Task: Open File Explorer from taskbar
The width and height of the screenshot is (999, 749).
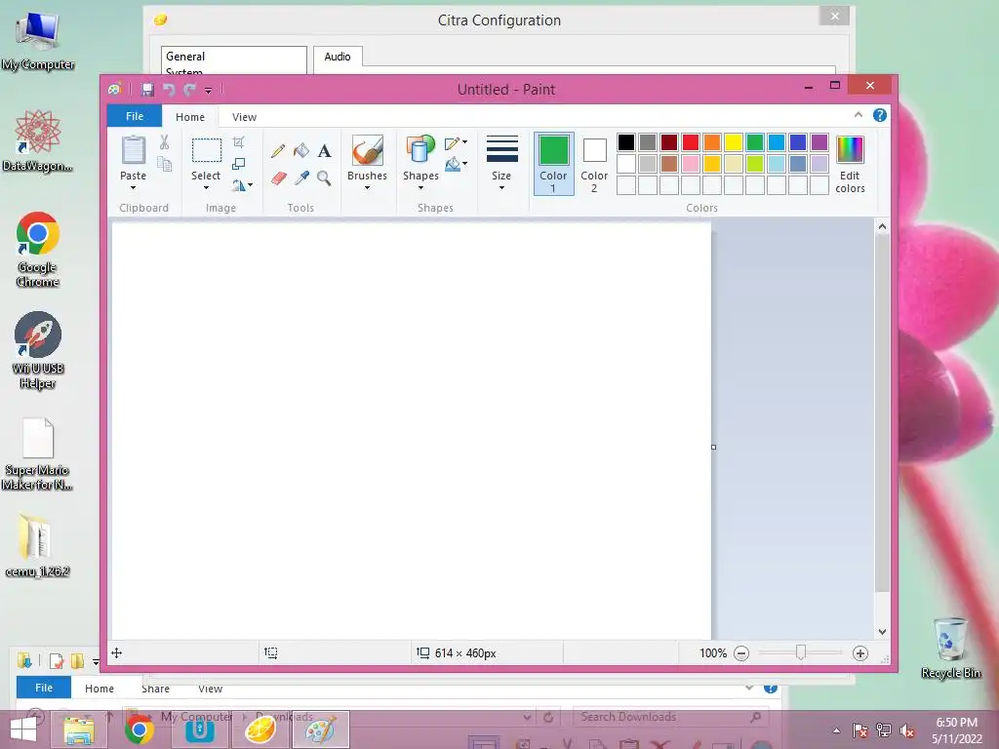Action: click(x=79, y=729)
